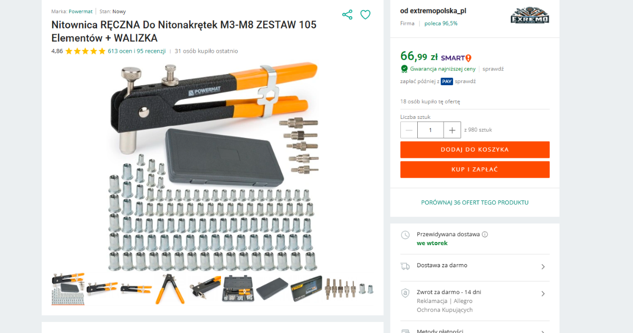The height and width of the screenshot is (333, 633).
Task: Click the DODAJ DO KOSZYKA button
Action: 475,149
